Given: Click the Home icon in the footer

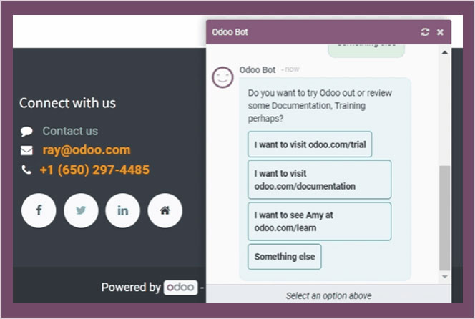Looking at the screenshot, I should pos(165,210).
